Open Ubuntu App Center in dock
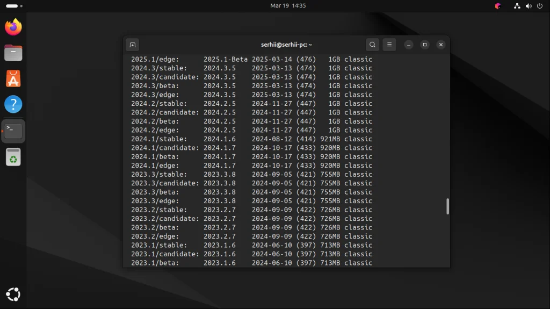The height and width of the screenshot is (309, 550). pos(13,78)
